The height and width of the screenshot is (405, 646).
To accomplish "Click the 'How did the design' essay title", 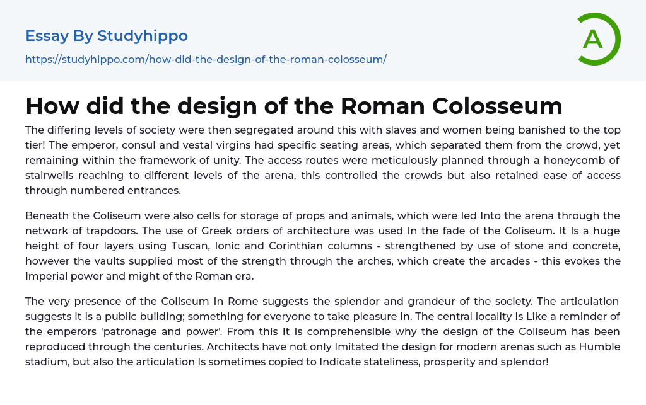I will coord(293,106).
